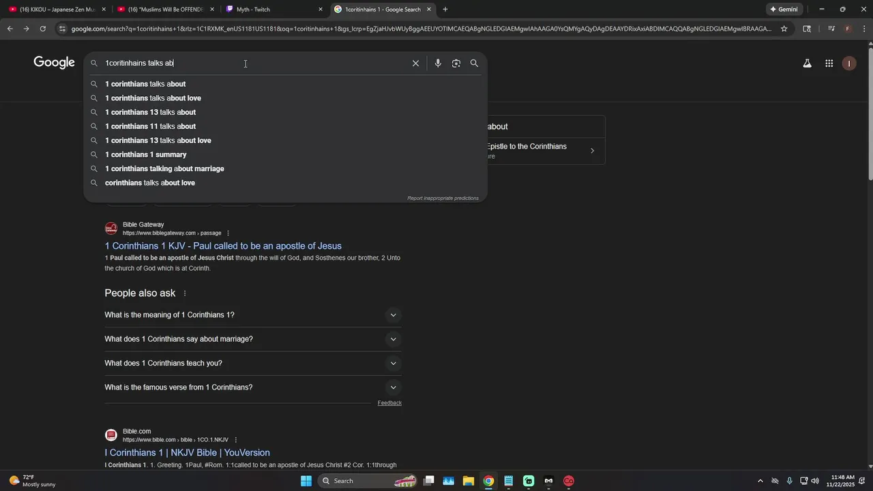Screen dimensions: 873x491
Task: Open People also ask options menu
Action: 184,293
